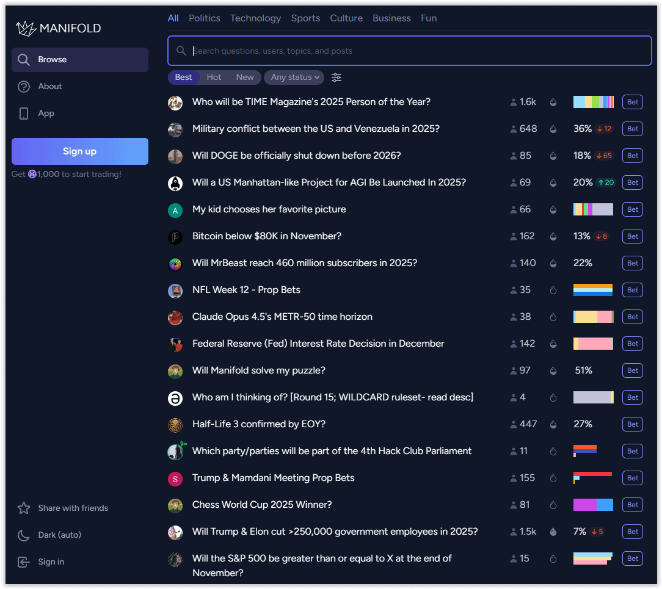Open green 'A' avatar of My kid chooses market
Image resolution: width=662 pixels, height=589 pixels.
pos(175,210)
